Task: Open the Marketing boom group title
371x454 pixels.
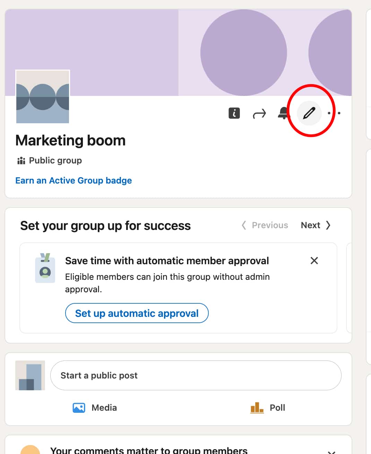Action: point(70,141)
